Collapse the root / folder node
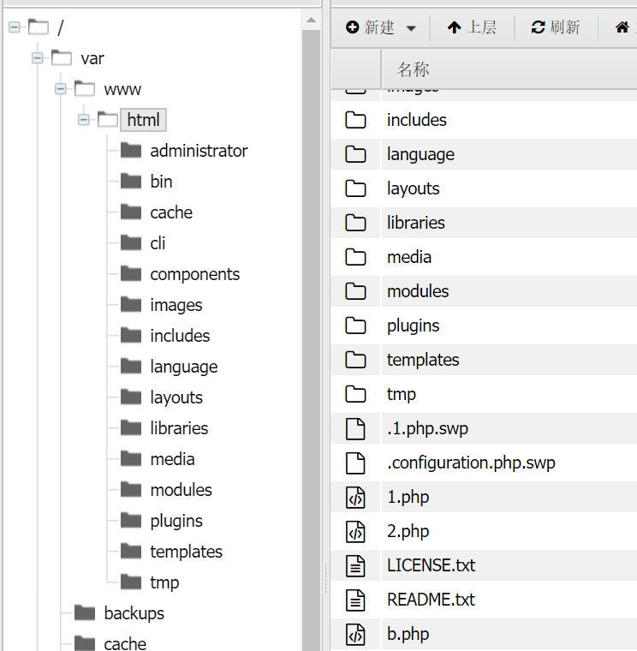Screen dimensions: 637x651 point(14,27)
